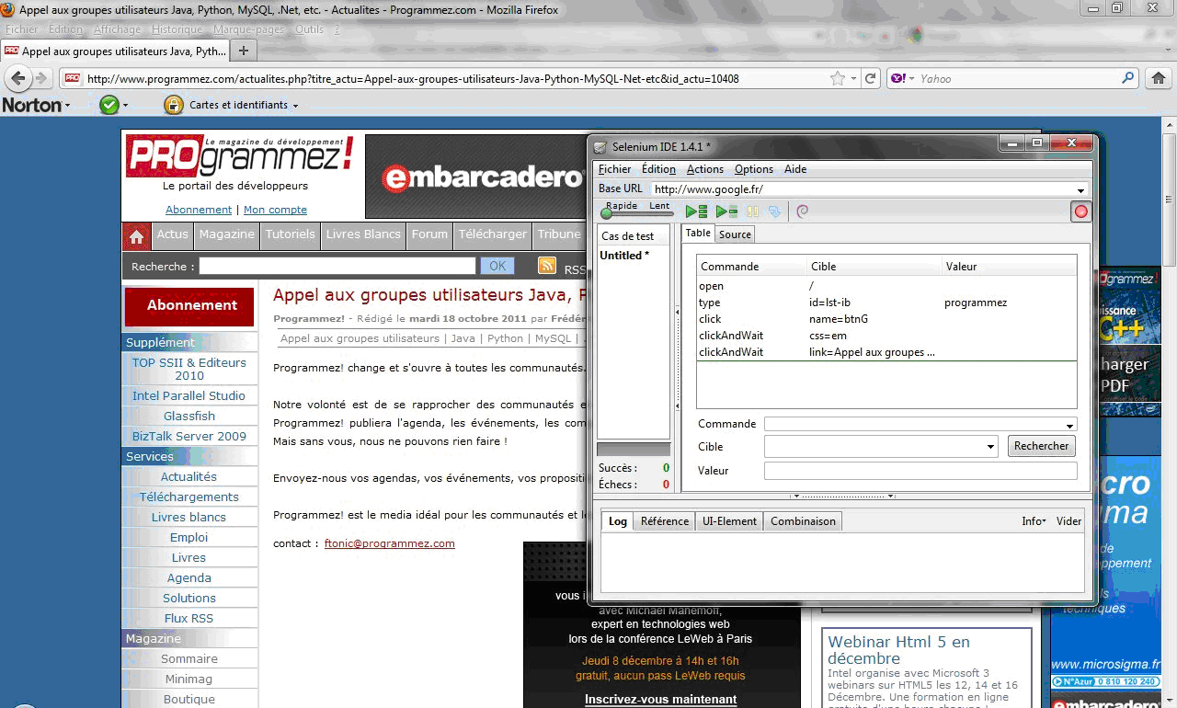Go back with Firefox back arrow

pyautogui.click(x=17, y=78)
